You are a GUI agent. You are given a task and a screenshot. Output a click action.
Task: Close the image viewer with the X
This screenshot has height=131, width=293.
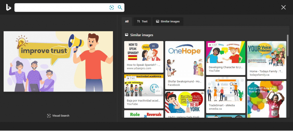click(284, 7)
